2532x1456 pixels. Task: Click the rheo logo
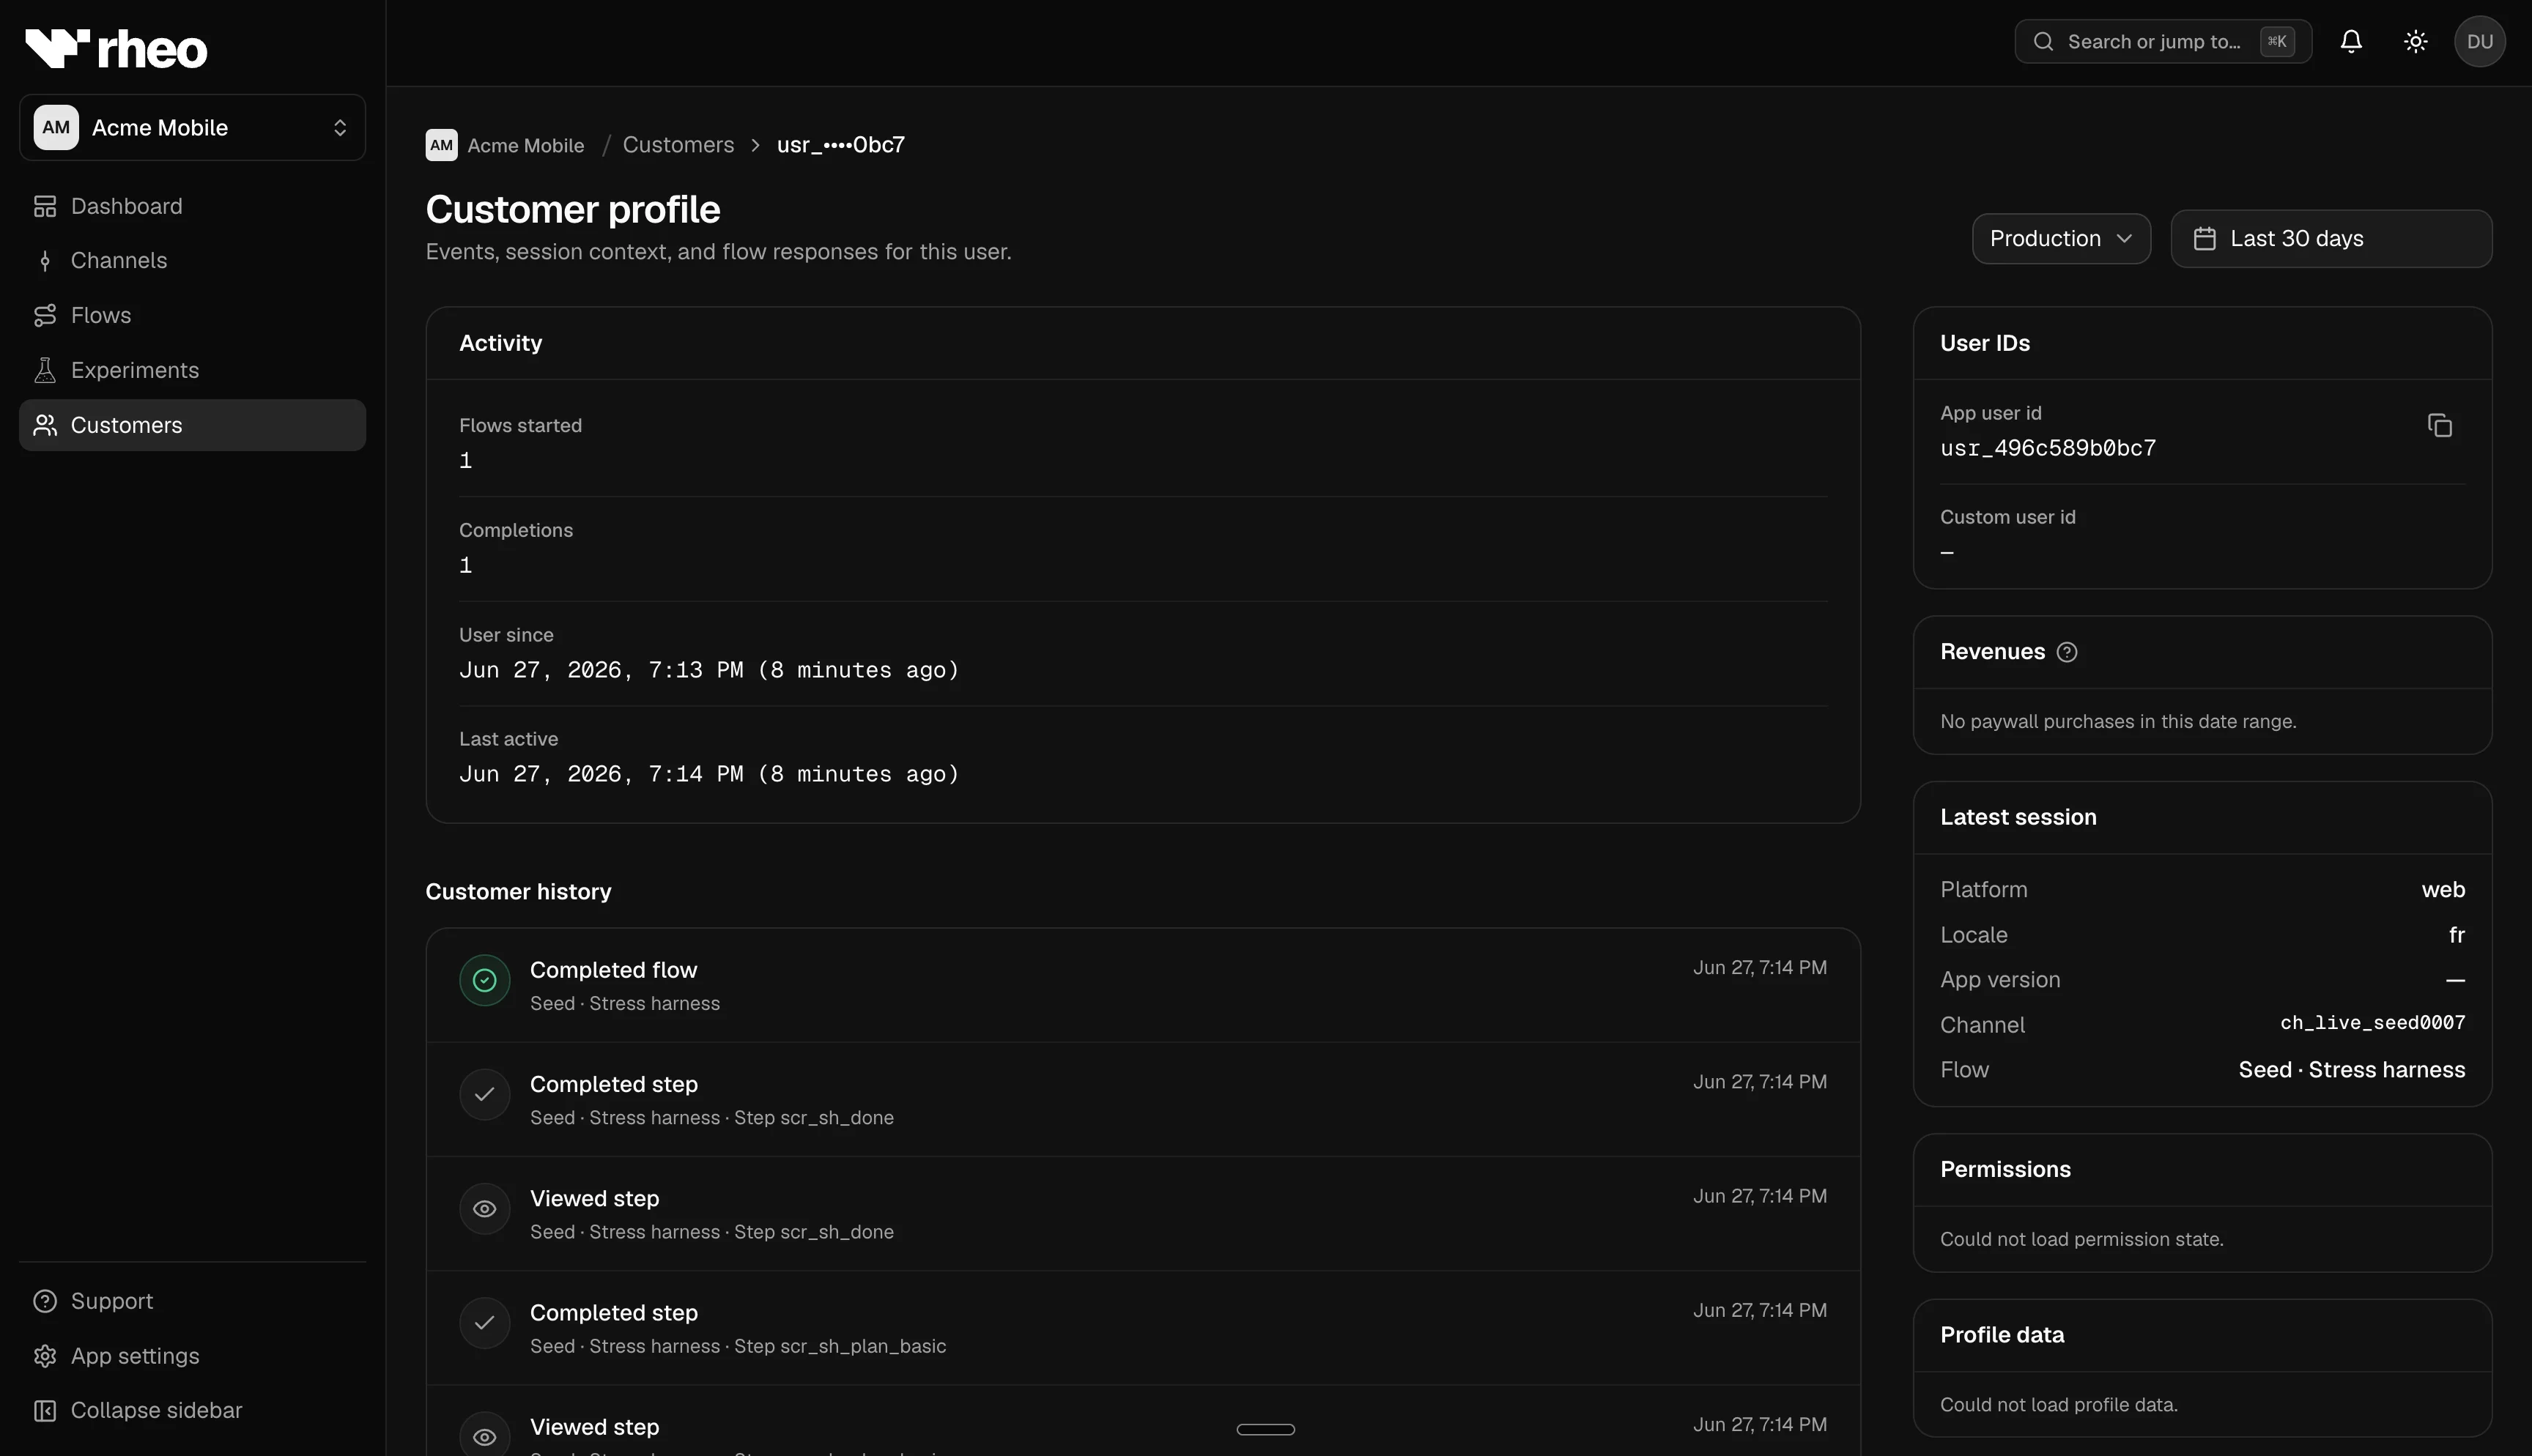point(116,48)
